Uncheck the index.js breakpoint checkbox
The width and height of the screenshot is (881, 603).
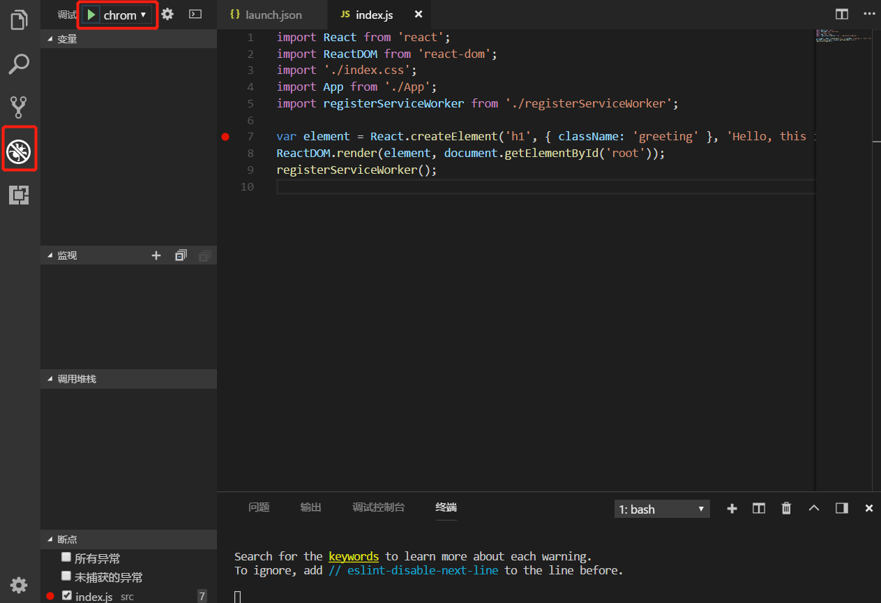66,596
